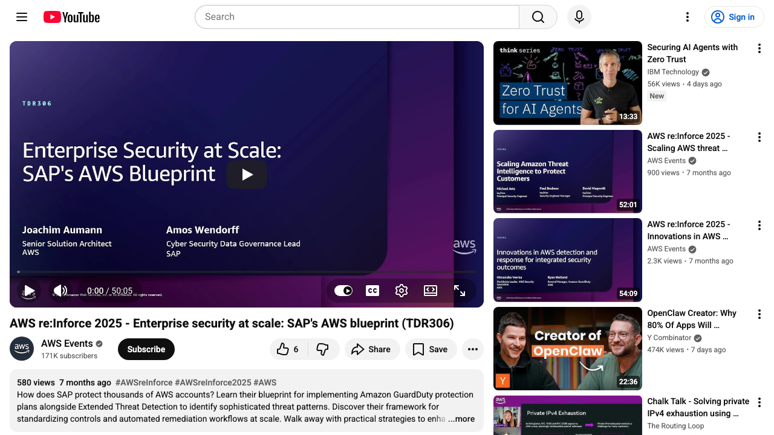This screenshot has width=774, height=435.
Task: Click play in the player control bar
Action: coord(28,291)
